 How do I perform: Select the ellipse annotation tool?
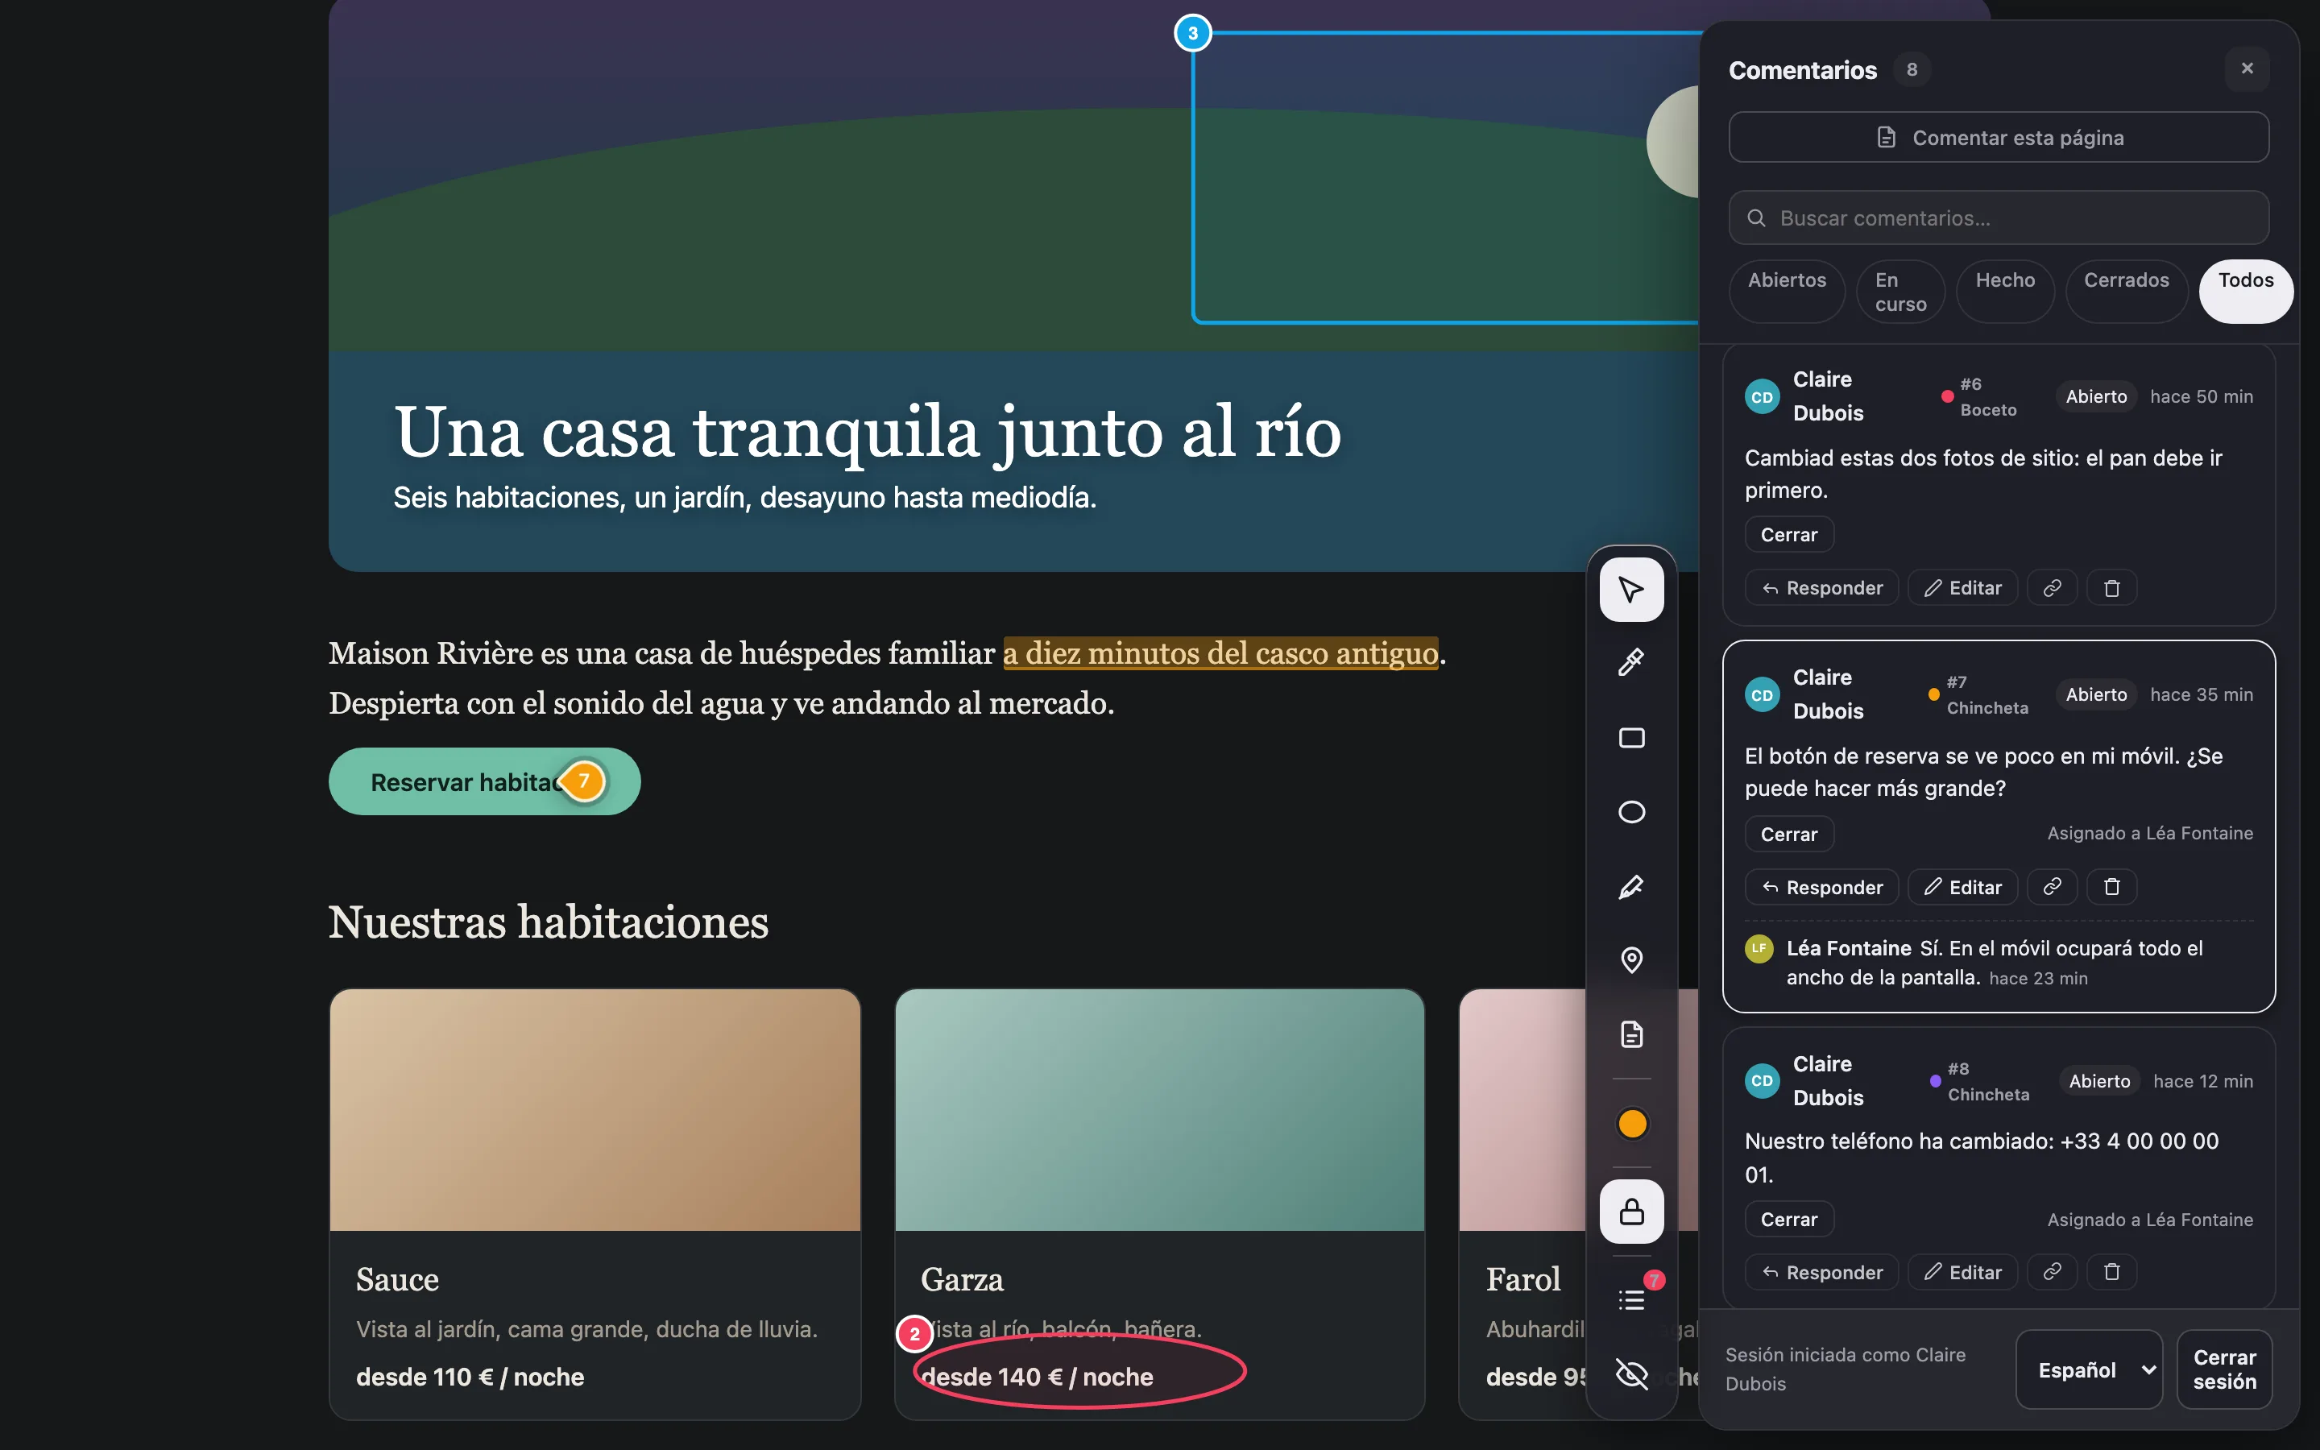click(1632, 812)
